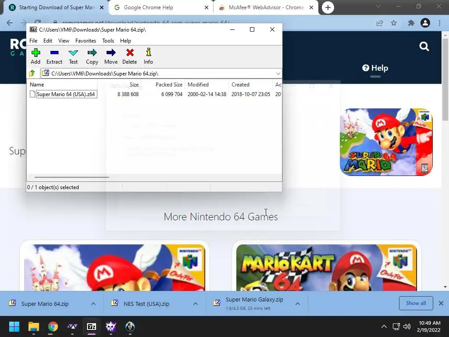Close the Chrome downloads bar
The image size is (449, 337).
(x=441, y=303)
